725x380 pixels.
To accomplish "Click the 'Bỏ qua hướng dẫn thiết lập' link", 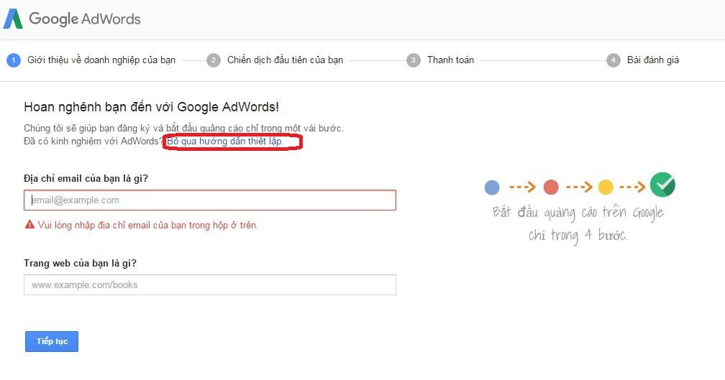I will (x=225, y=142).
